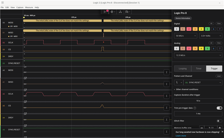Click the red marker on SCLK waveform

[104, 42]
